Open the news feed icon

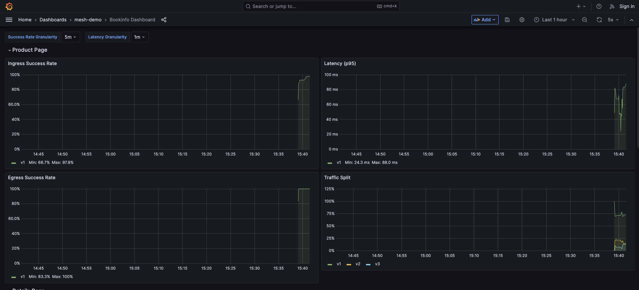[612, 6]
